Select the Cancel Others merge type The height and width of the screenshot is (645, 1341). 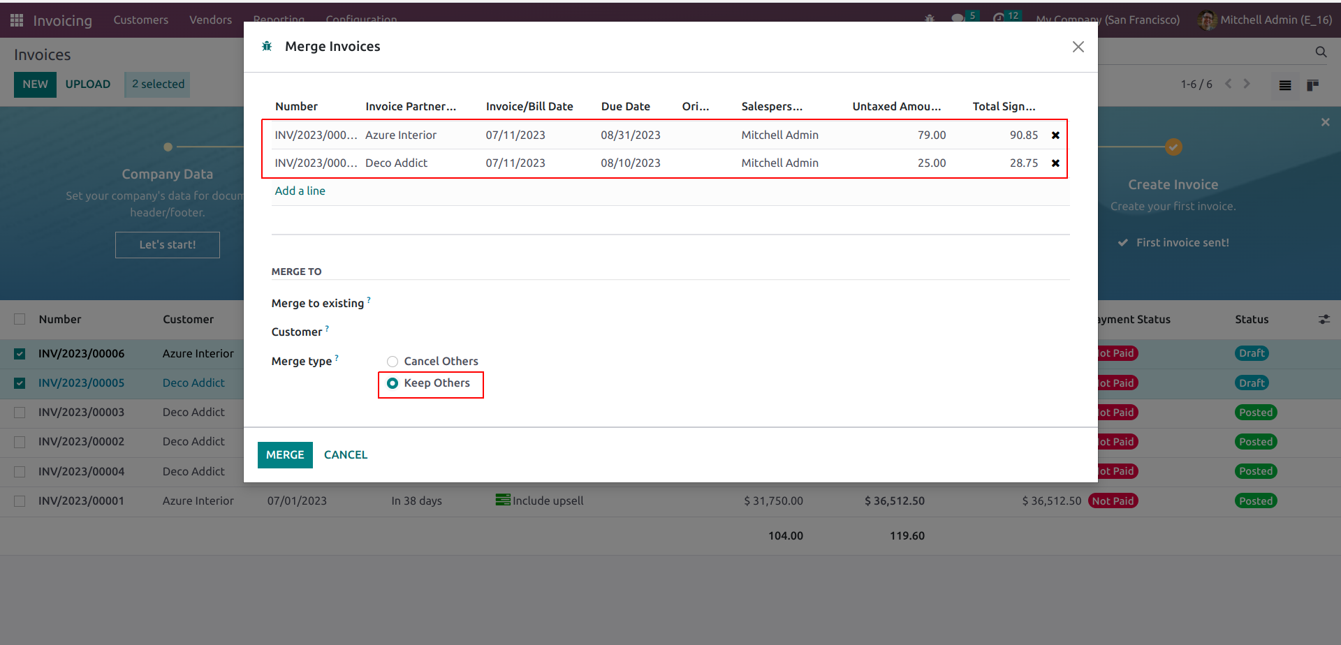[393, 362]
